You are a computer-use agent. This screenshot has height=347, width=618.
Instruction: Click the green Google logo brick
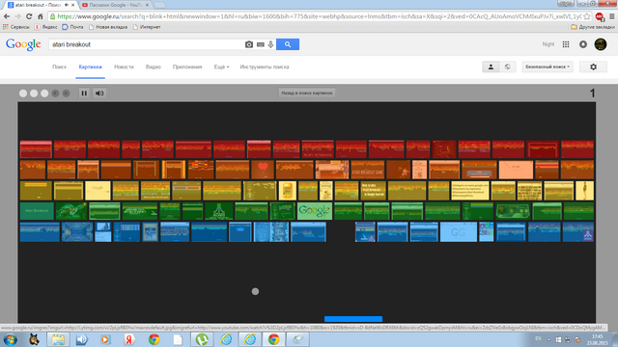click(x=315, y=211)
